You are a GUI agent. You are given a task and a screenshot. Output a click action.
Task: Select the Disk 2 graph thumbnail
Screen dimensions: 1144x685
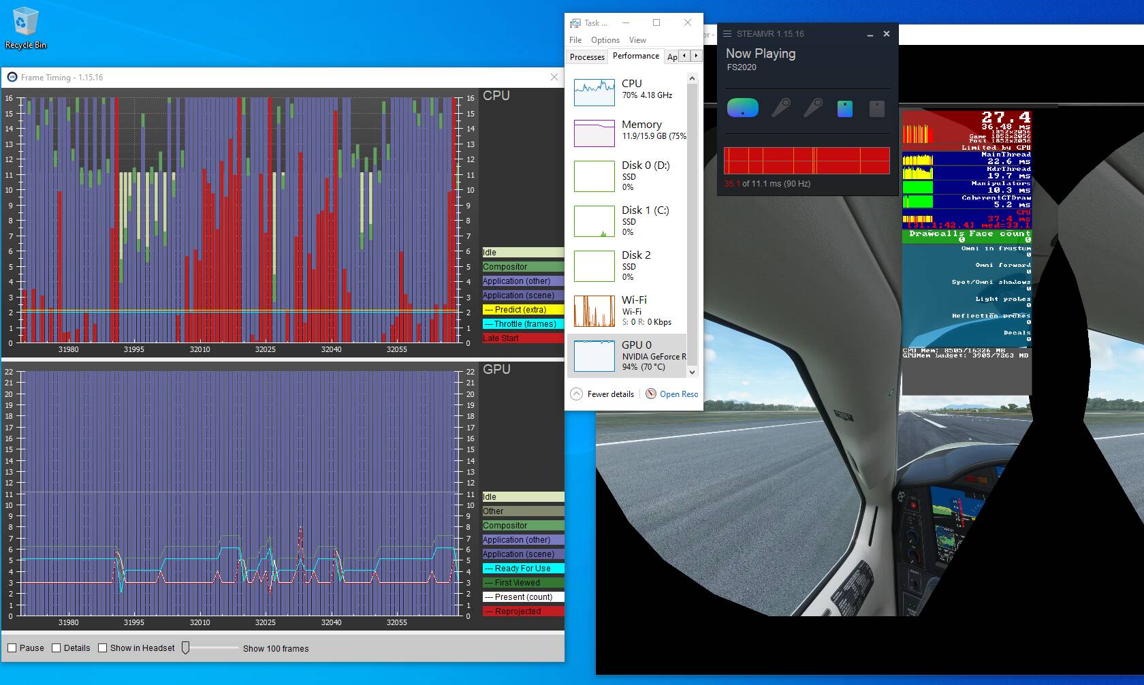point(594,266)
